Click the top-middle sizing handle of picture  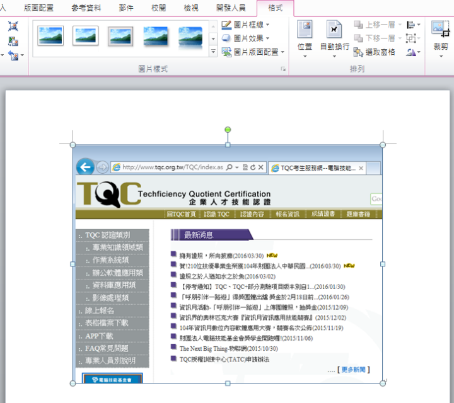tap(228, 145)
